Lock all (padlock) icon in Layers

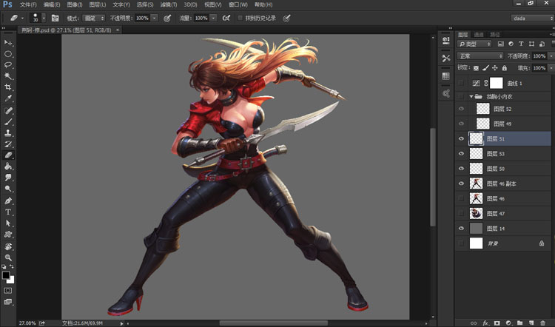pos(505,68)
